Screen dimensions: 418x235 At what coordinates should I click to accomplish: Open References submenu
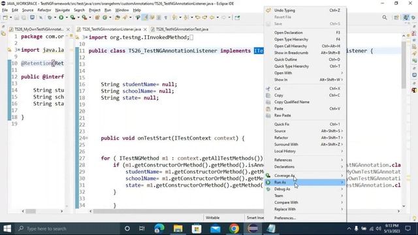coord(305,160)
